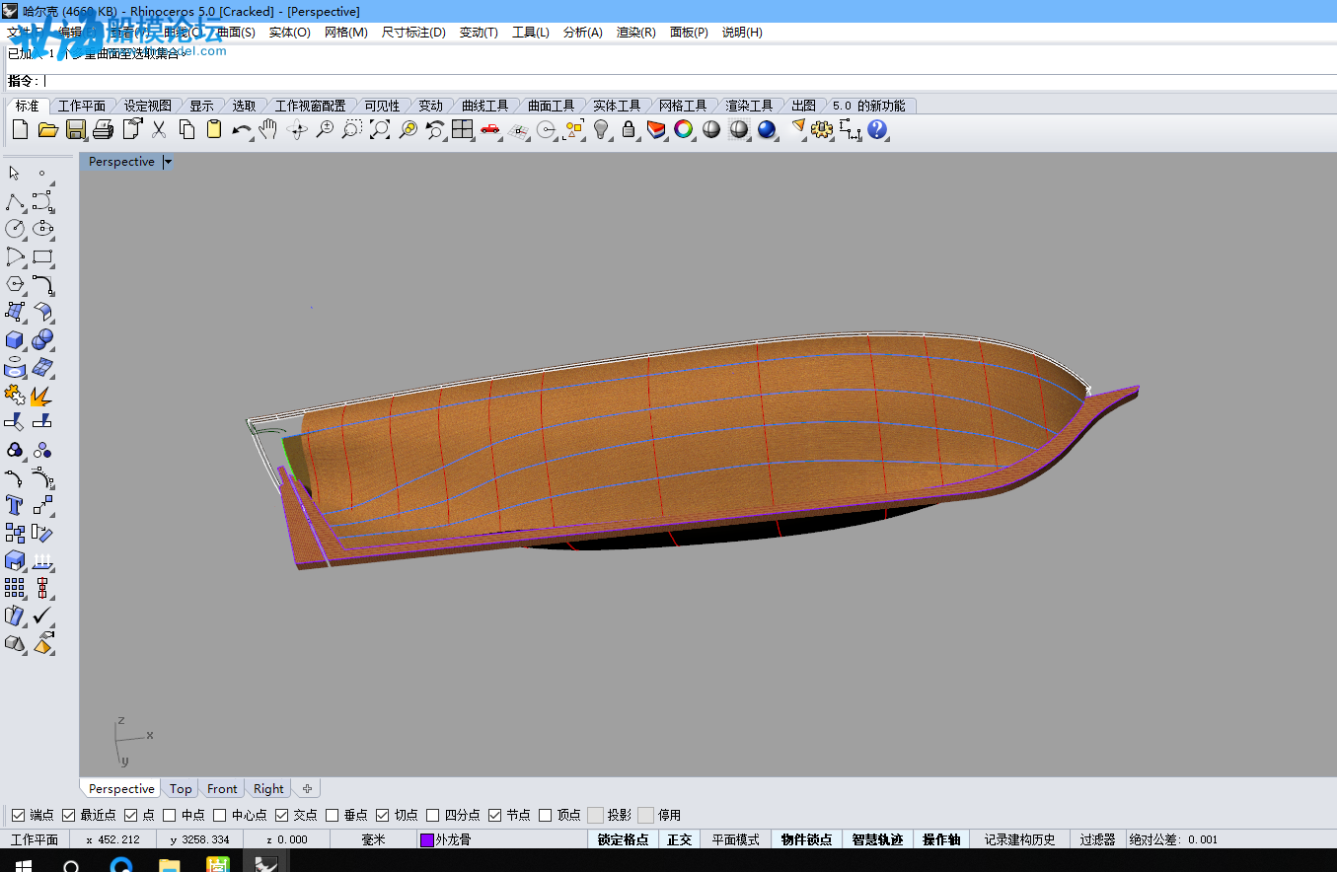The width and height of the screenshot is (1337, 872).
Task: Toggle 智慧轨迹 in status bar
Action: (877, 839)
